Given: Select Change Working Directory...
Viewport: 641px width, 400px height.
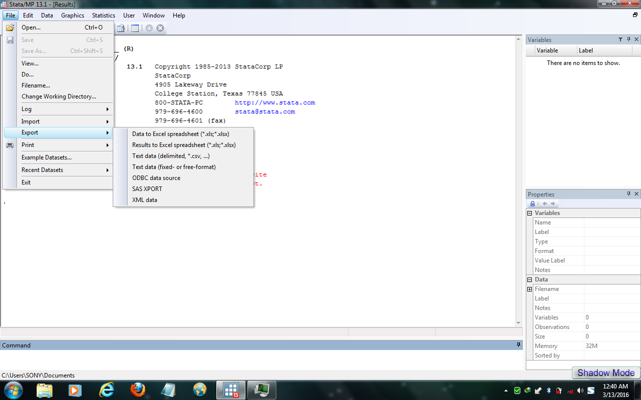Looking at the screenshot, I should pos(58,96).
